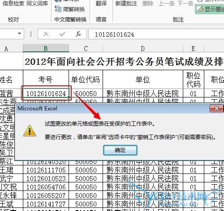224x211 pixels.
Task: Select the name cell 陈俊
Action: click(8, 144)
